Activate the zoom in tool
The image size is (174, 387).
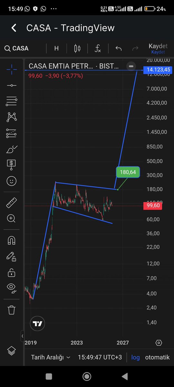click(x=12, y=218)
